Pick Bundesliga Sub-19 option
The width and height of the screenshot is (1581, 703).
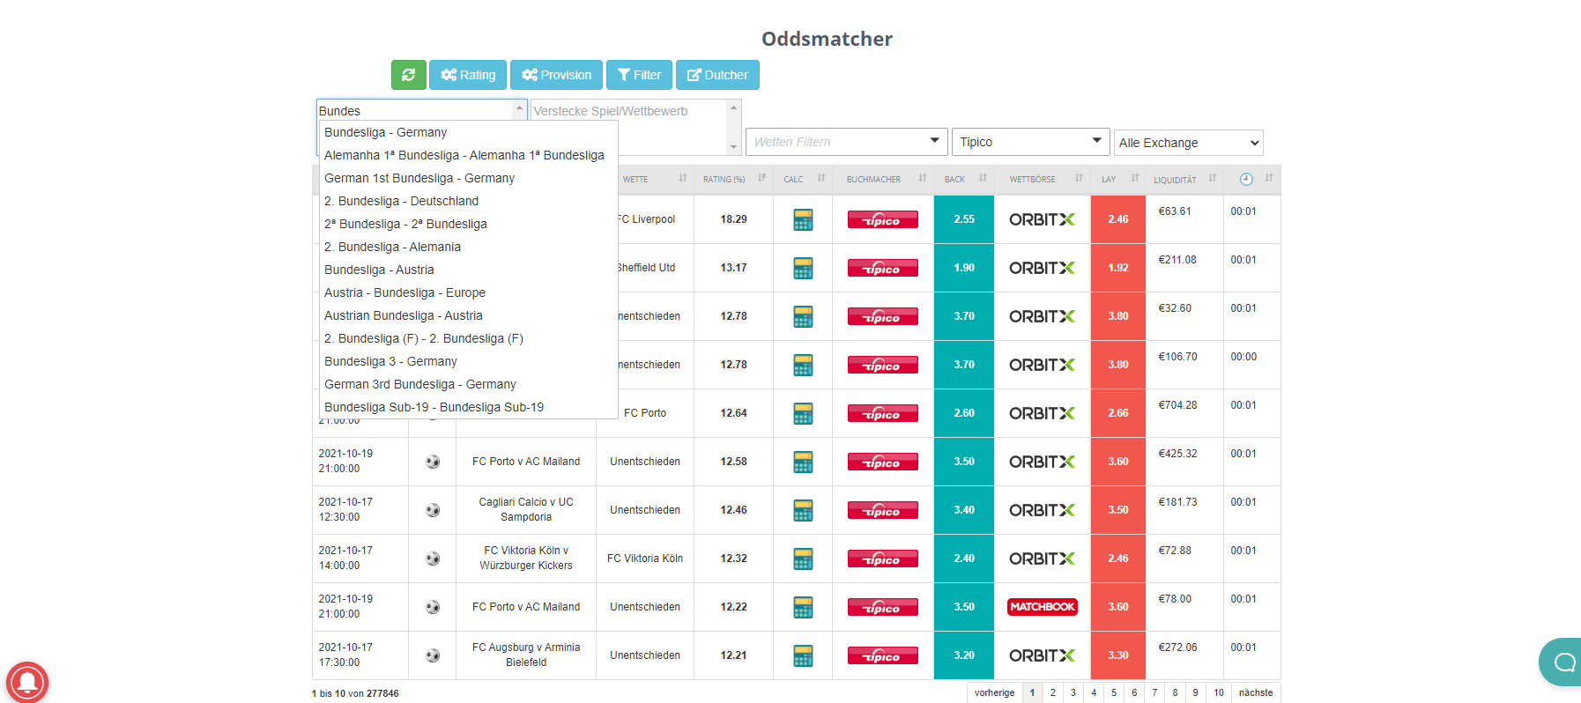coord(468,407)
